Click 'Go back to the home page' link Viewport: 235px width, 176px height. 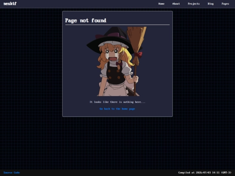(x=117, y=109)
